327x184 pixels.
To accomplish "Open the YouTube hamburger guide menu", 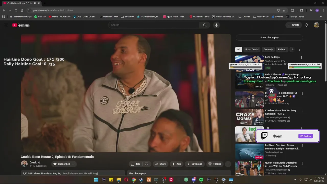I will tap(6, 25).
